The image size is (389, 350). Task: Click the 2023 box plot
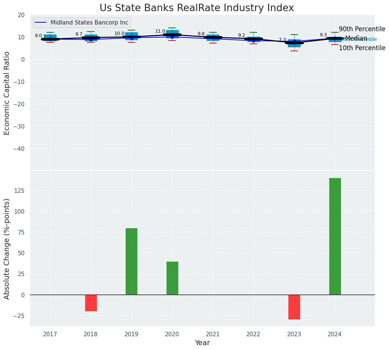coord(294,43)
